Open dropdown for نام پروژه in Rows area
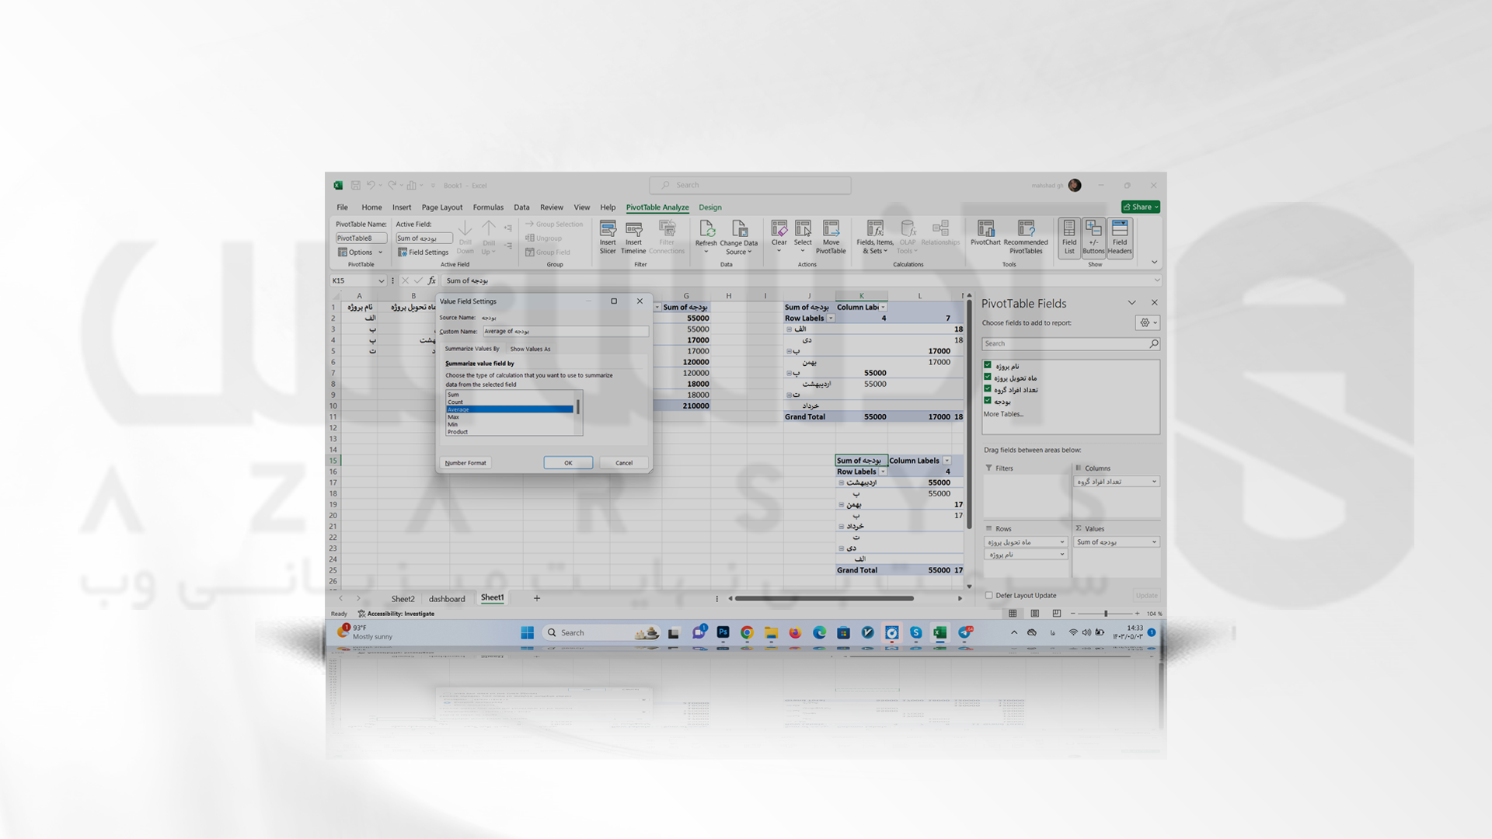 coord(1062,555)
